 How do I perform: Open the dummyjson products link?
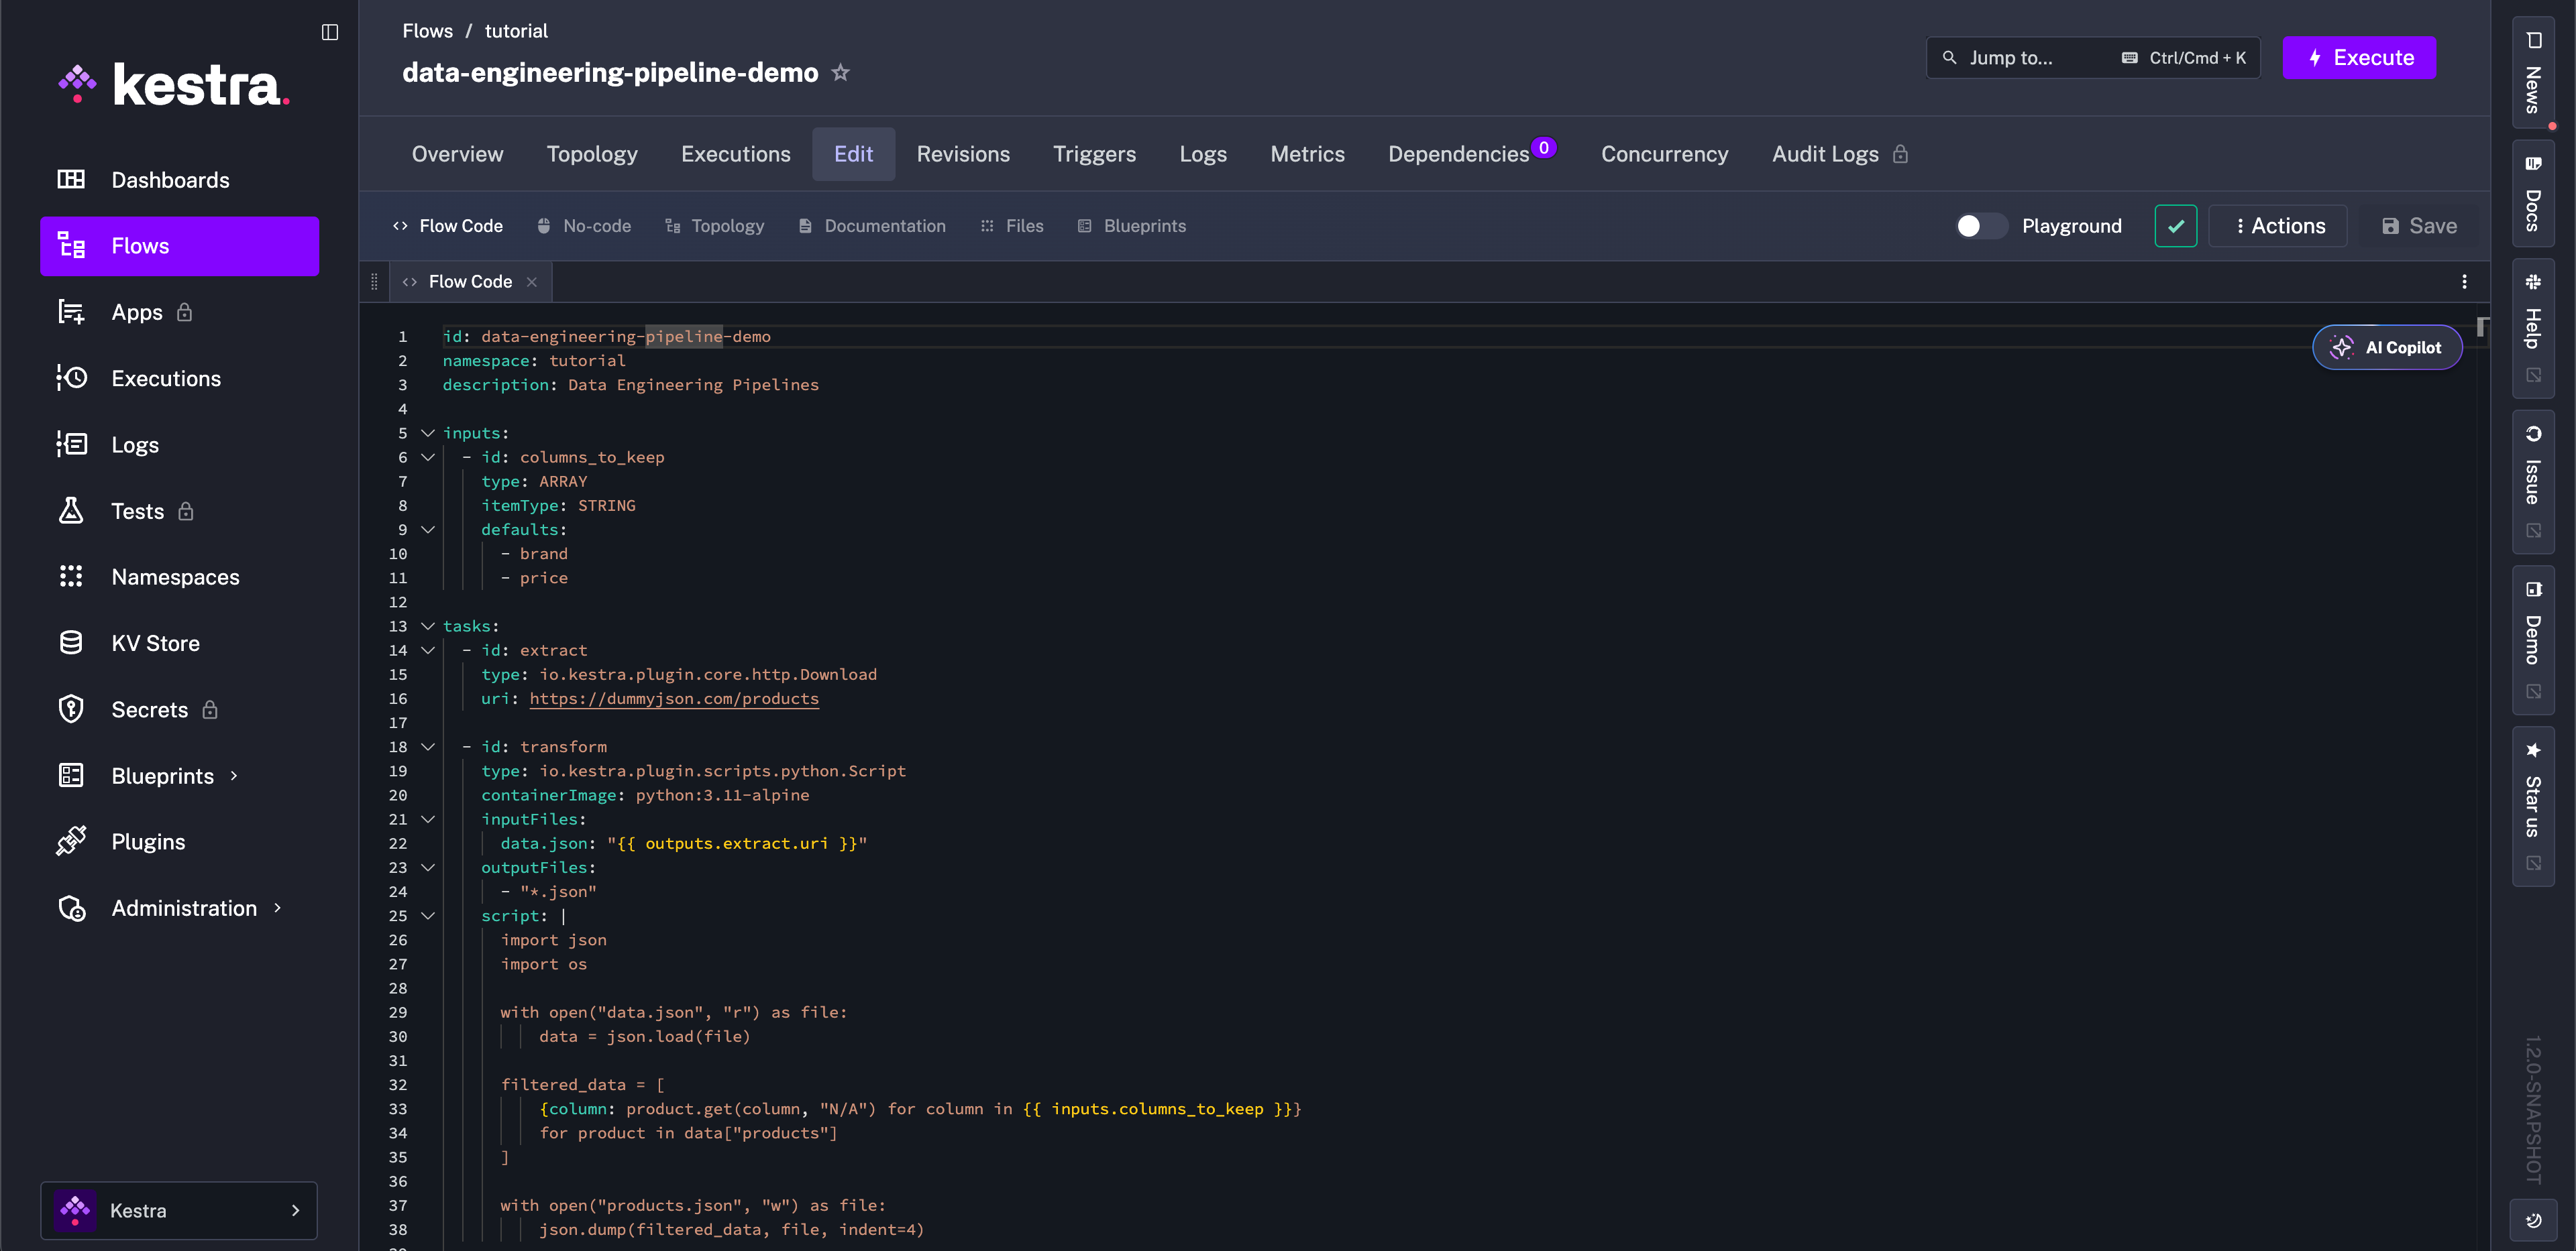coord(673,699)
